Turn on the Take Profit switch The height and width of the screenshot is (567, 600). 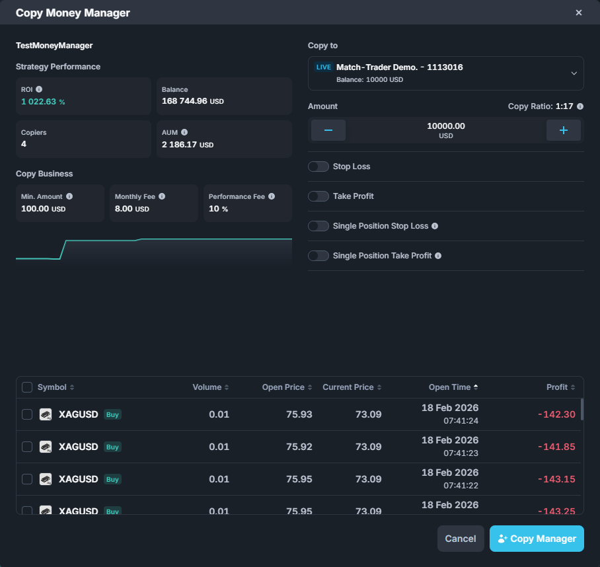pos(319,196)
